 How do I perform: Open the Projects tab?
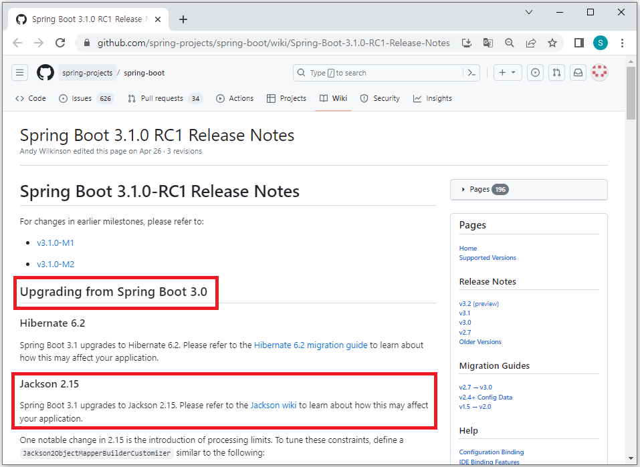286,98
